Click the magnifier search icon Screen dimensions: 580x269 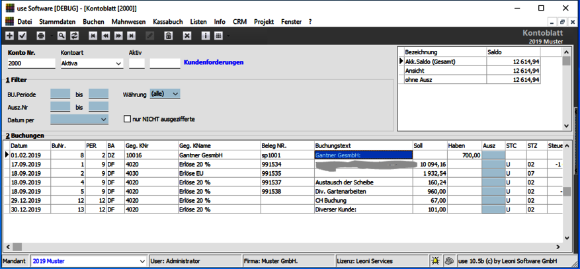click(61, 36)
